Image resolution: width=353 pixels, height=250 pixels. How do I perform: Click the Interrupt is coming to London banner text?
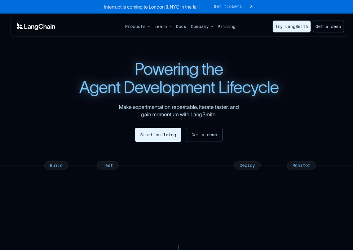[x=152, y=7]
